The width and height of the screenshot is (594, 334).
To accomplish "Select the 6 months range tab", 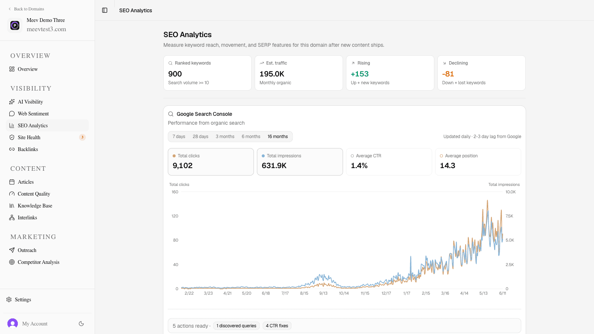I will click(251, 137).
